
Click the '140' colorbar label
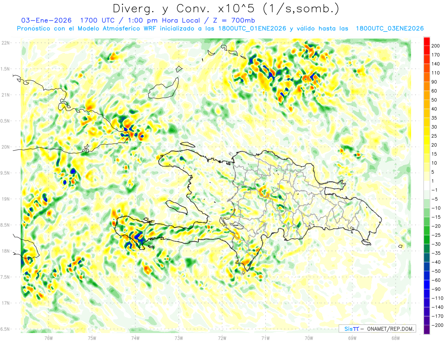[435, 64]
